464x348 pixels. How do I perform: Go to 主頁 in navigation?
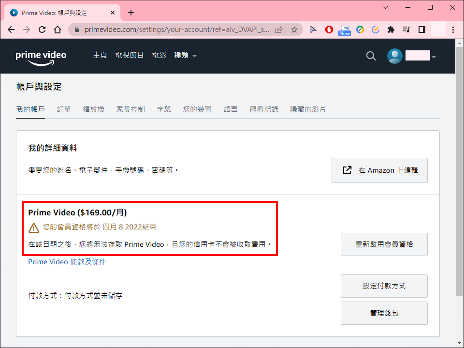pos(100,55)
